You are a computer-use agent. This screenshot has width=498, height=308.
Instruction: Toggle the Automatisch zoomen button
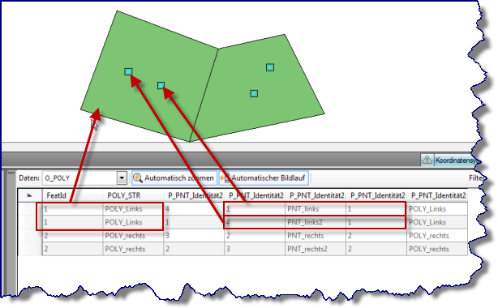(x=174, y=178)
